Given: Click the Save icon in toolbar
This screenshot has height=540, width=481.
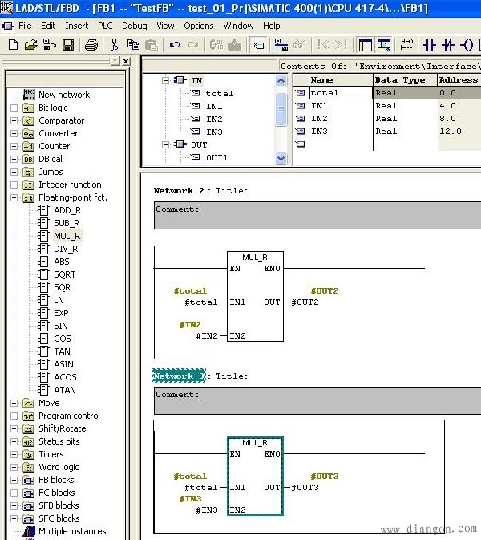Looking at the screenshot, I should (x=68, y=45).
